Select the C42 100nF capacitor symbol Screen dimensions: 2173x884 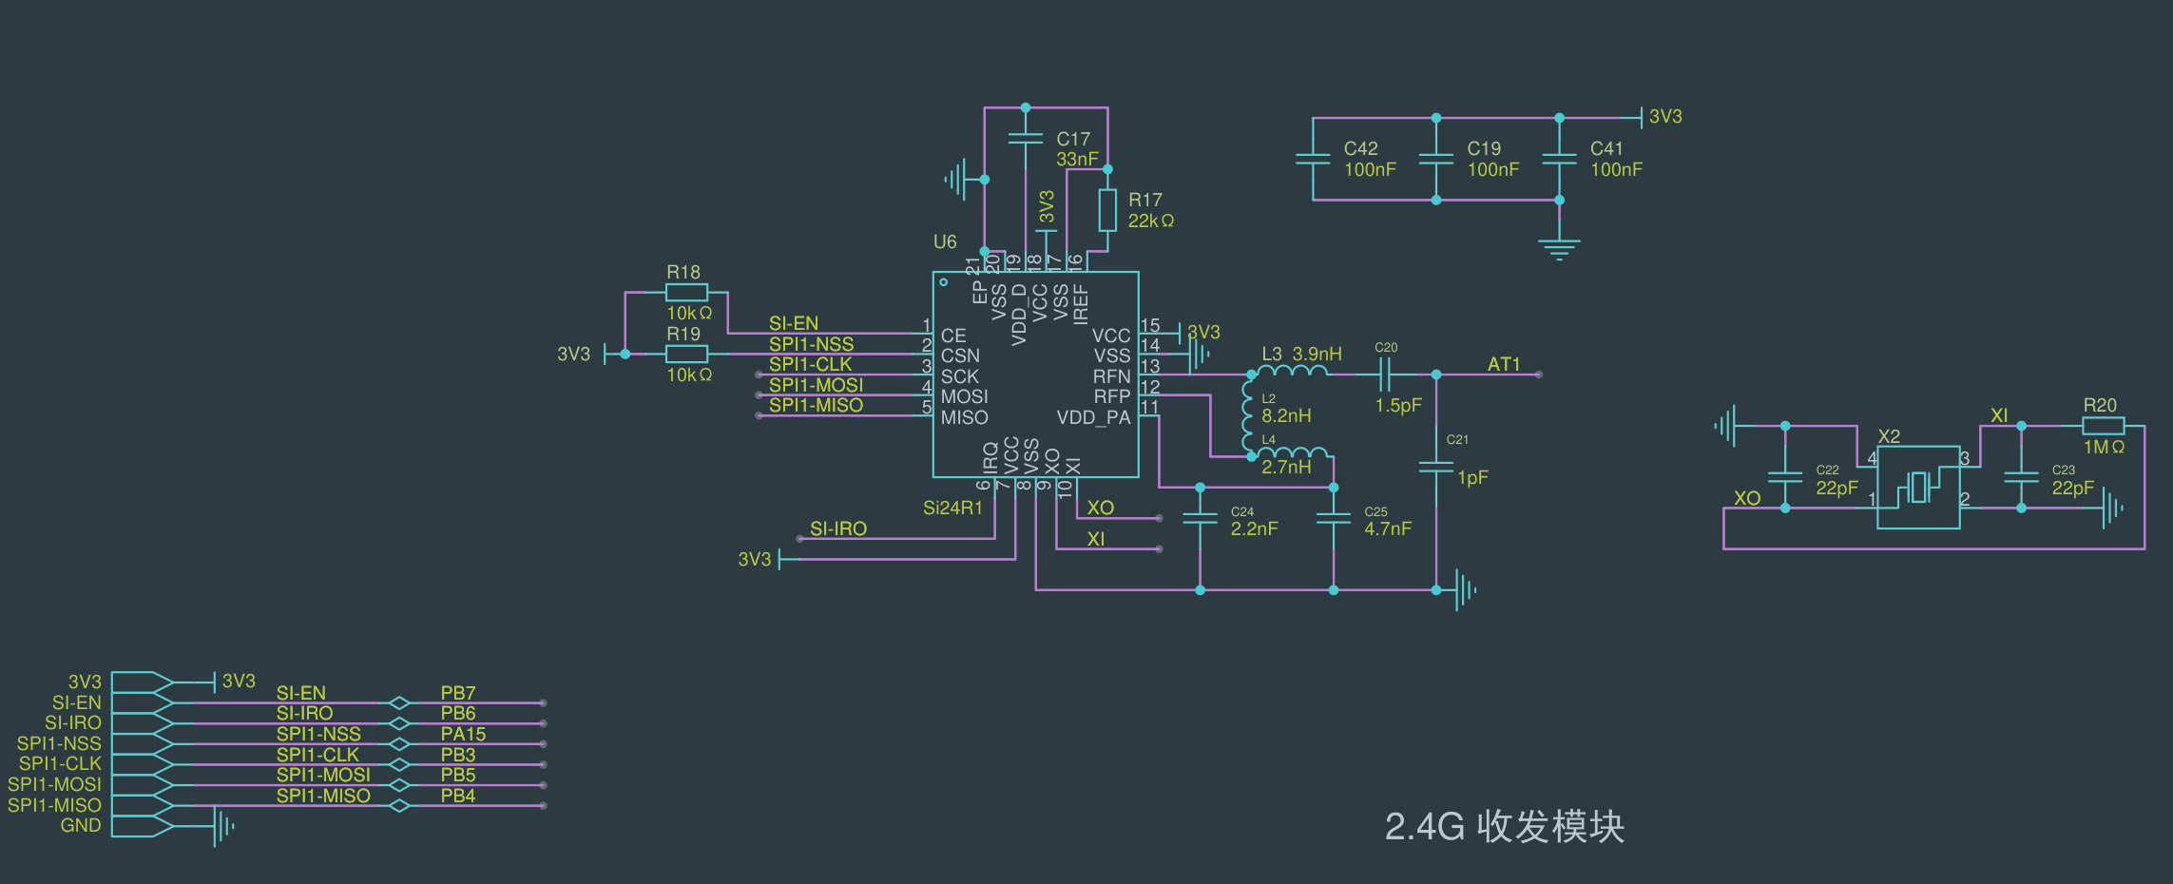pos(1313,159)
